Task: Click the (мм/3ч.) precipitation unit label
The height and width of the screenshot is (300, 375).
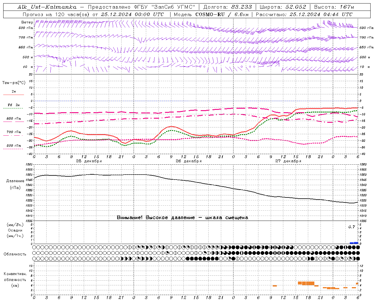Action: tap(15, 225)
